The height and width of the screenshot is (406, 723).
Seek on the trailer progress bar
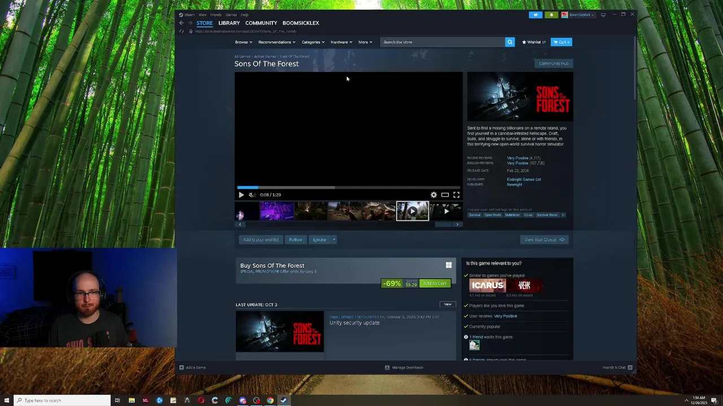pyautogui.click(x=349, y=187)
